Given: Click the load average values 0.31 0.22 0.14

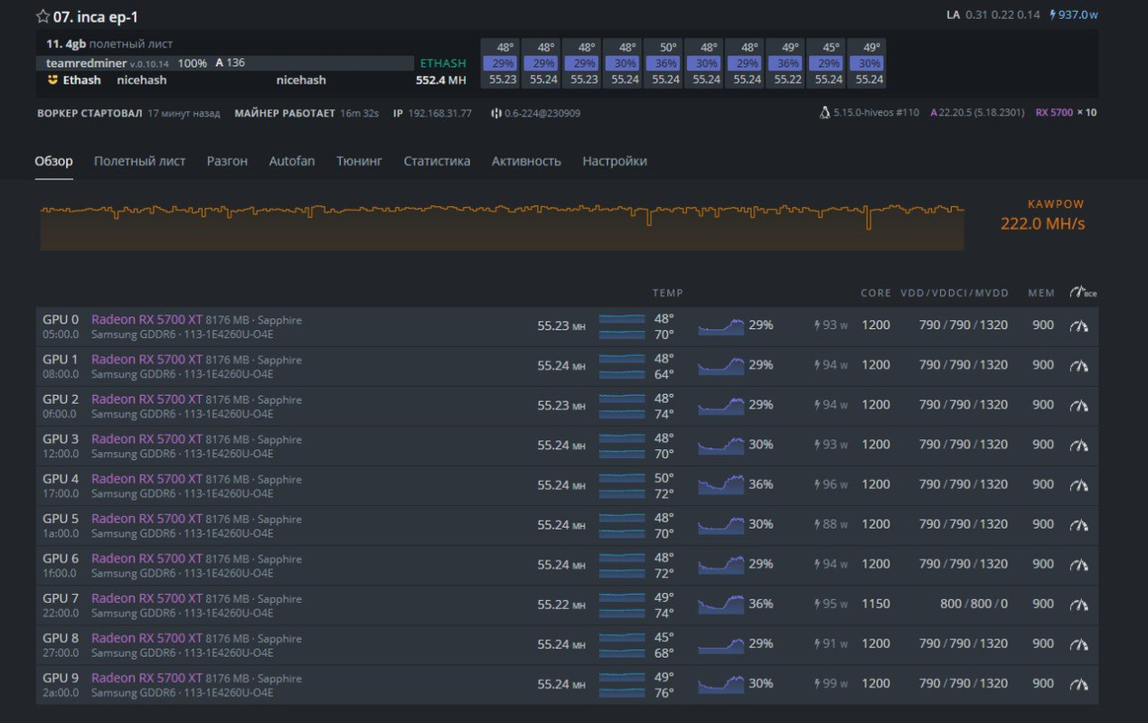Looking at the screenshot, I should 1002,15.
